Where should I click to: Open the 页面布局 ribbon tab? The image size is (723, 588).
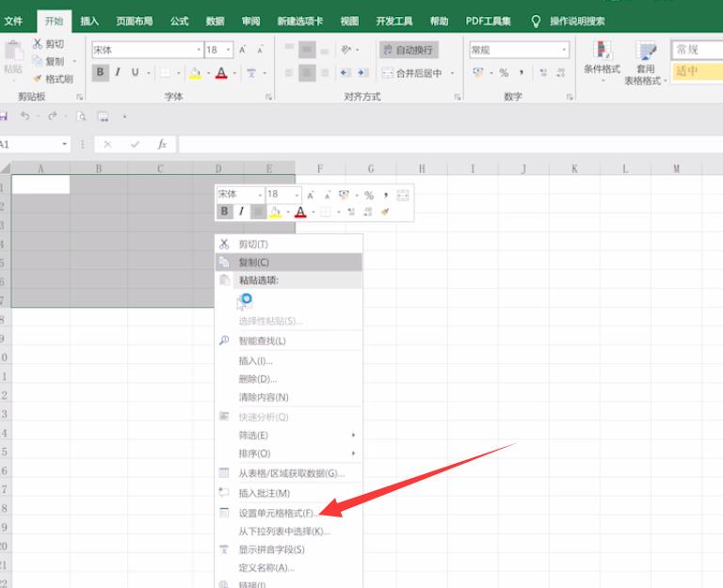pos(135,22)
